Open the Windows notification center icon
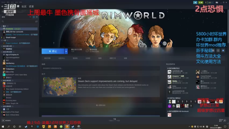 point(225,127)
